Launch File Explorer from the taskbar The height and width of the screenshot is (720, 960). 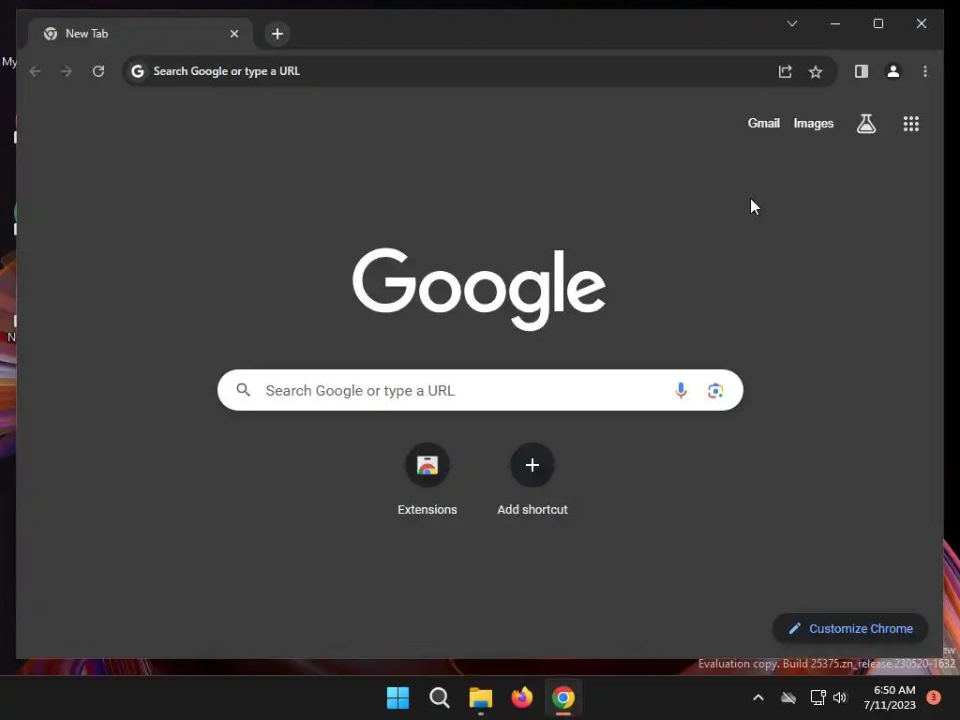481,697
